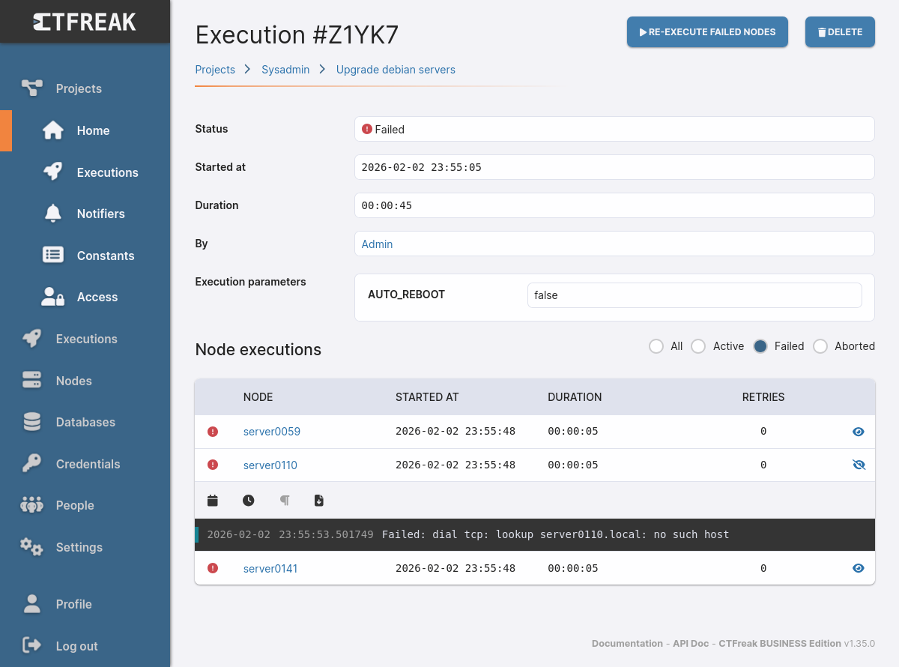Open the Databases section from the sidebar
Screen dimensions: 899x667
85,422
